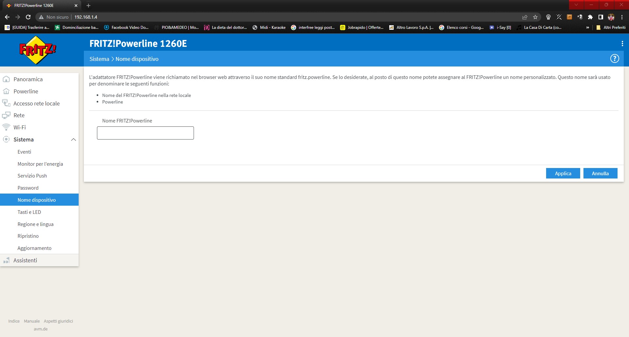629x337 pixels.
Task: Open the Chrome profile avatar
Action: [611, 17]
